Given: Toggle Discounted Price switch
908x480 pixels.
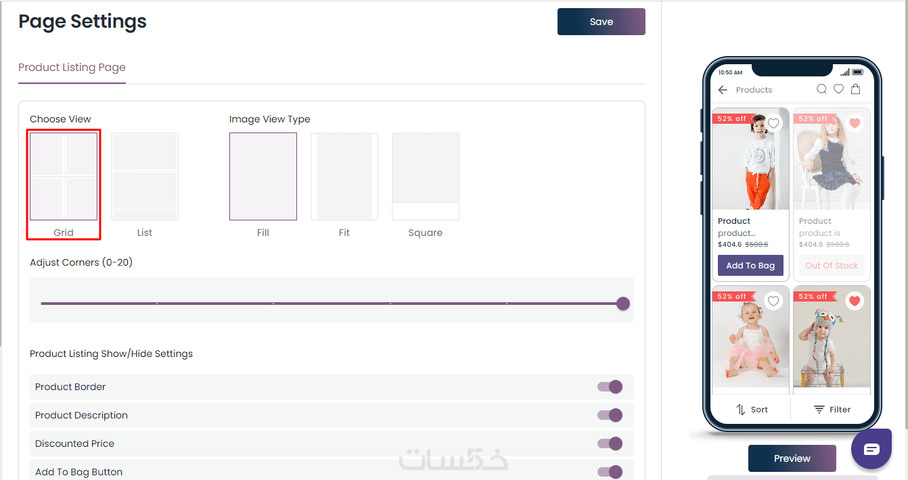Looking at the screenshot, I should [x=610, y=443].
